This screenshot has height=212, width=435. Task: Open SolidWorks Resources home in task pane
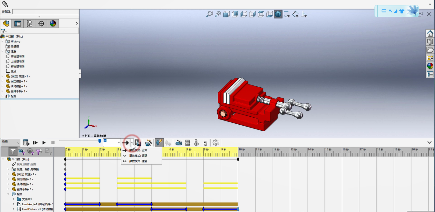tap(430, 33)
